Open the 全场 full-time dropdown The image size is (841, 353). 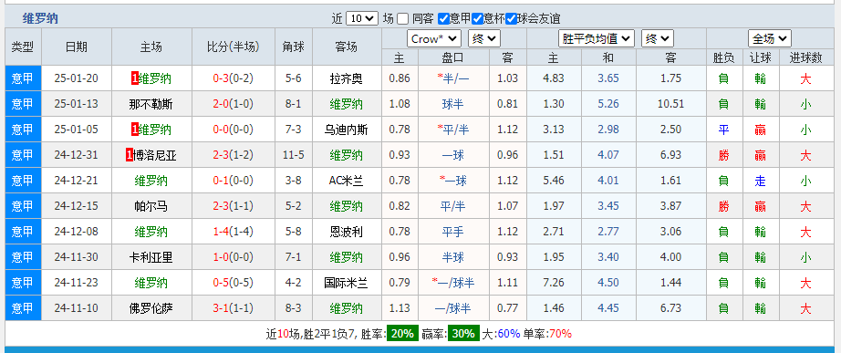(x=770, y=38)
